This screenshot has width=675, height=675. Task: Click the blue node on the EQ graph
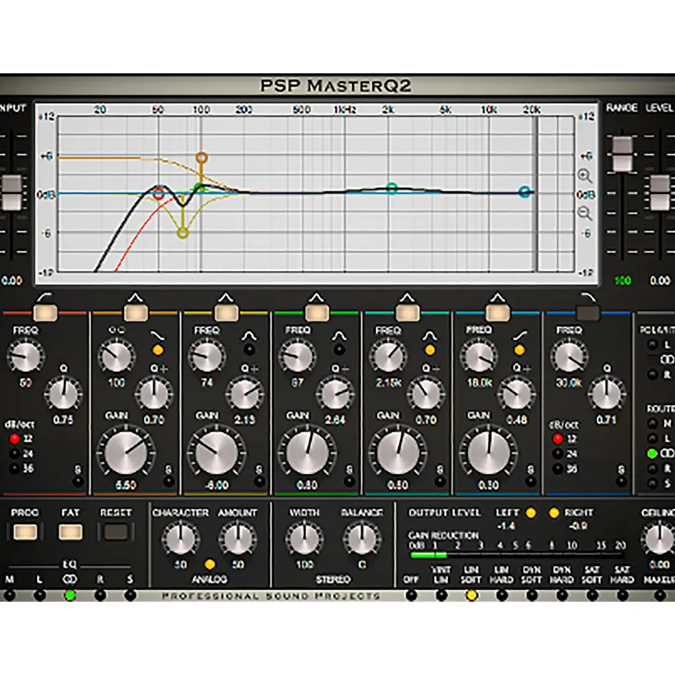coord(525,192)
